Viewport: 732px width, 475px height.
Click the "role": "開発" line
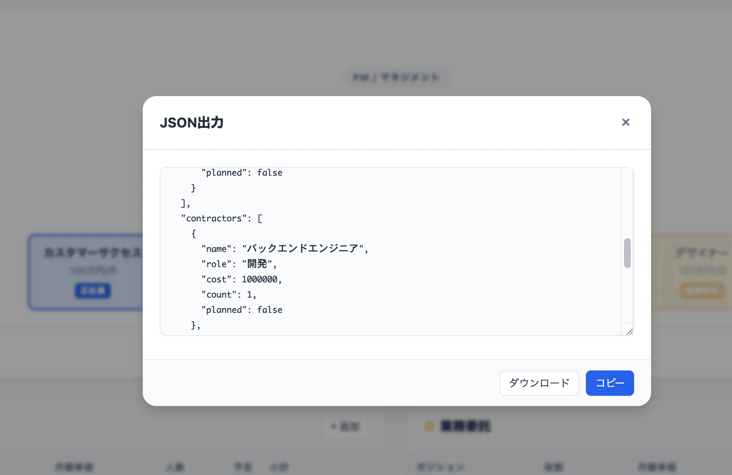pos(238,264)
